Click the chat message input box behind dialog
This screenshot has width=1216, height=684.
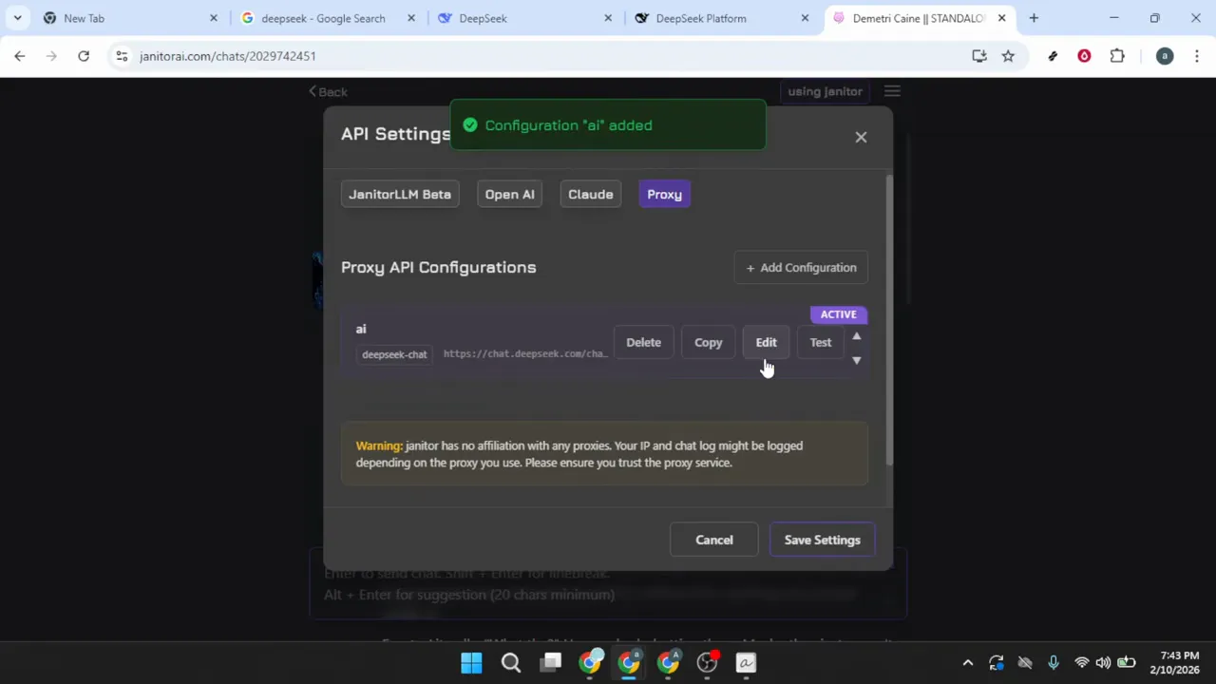(x=608, y=583)
